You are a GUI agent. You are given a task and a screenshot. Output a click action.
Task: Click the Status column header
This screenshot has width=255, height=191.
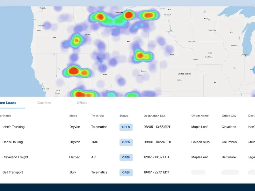click(x=124, y=116)
